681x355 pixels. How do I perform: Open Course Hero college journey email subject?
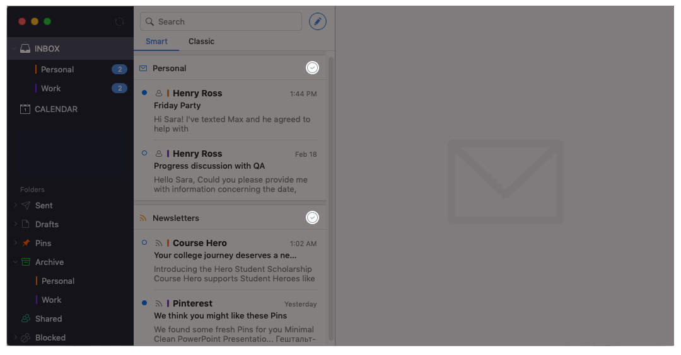coord(225,256)
